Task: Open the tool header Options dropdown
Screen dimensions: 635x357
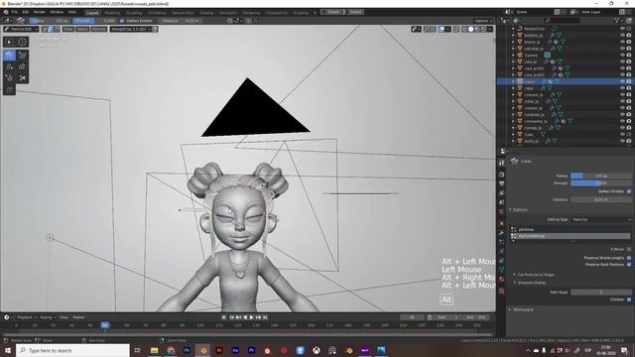Action: coord(483,21)
